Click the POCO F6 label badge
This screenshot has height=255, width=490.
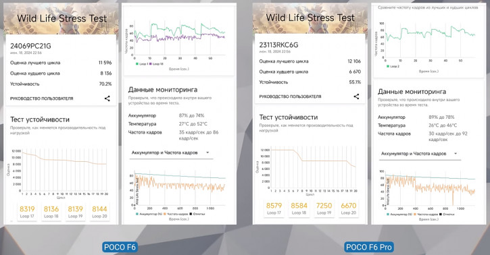tap(120, 247)
